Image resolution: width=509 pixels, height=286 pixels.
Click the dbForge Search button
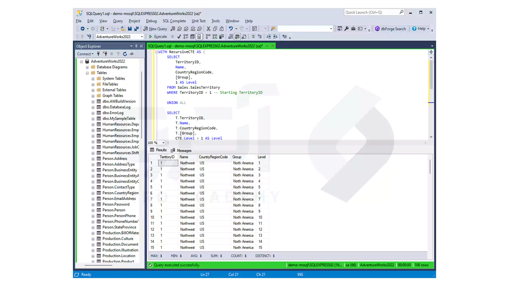(390, 29)
